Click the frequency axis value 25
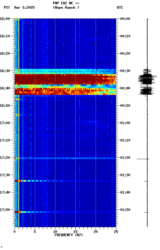 116,232
